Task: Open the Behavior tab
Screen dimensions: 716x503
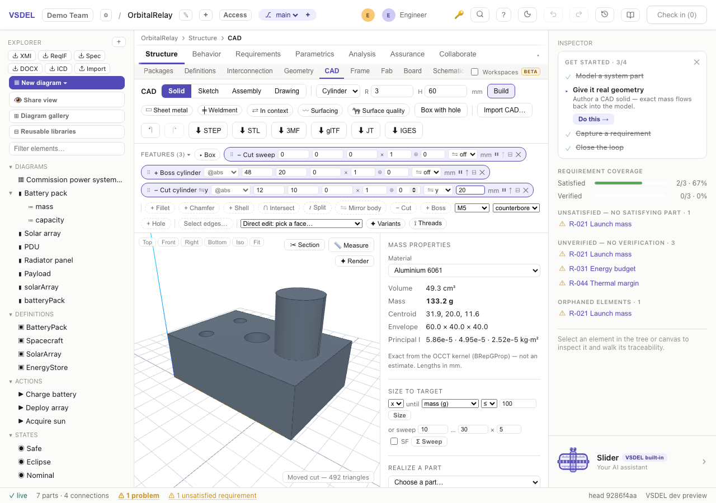Action: (x=206, y=54)
